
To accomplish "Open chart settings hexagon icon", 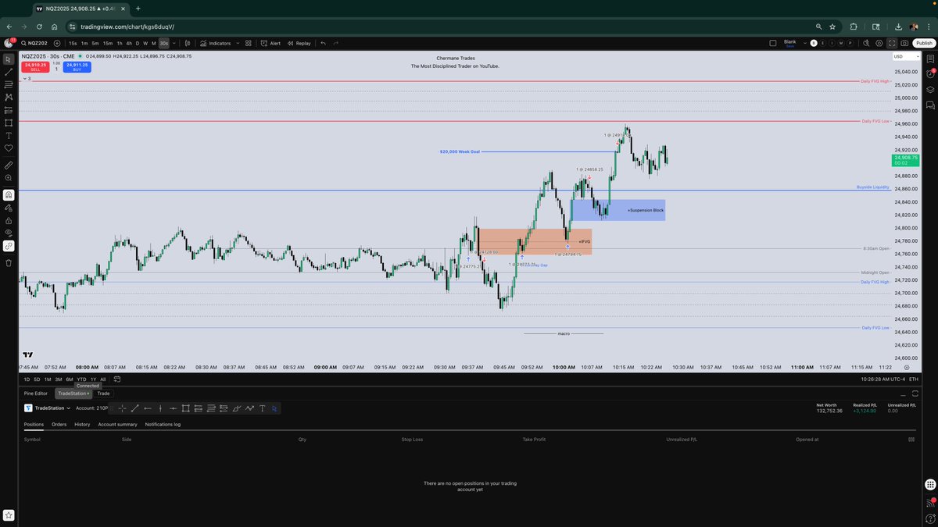I will [879, 43].
